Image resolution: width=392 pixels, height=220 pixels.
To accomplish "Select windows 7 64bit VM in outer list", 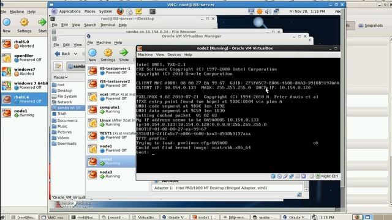I will [24, 86].
